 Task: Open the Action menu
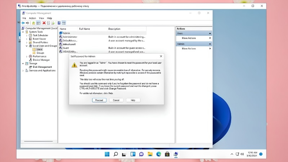point(32,18)
